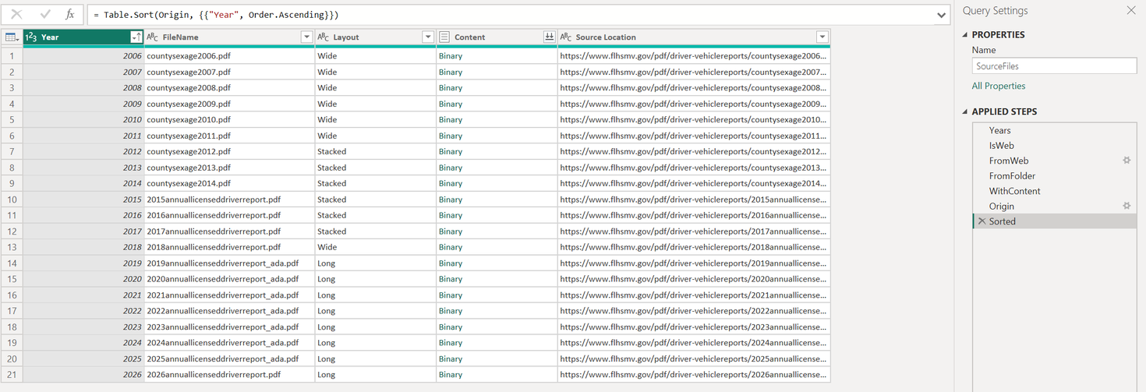Click the cell countysexage2006.pdf

[229, 56]
